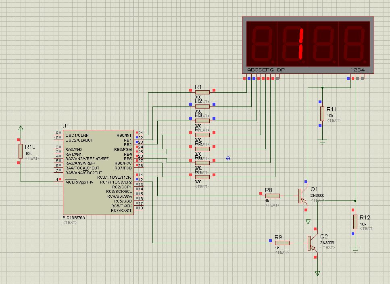
Task: Select the 4-digit 7-segment display
Action: (308, 45)
